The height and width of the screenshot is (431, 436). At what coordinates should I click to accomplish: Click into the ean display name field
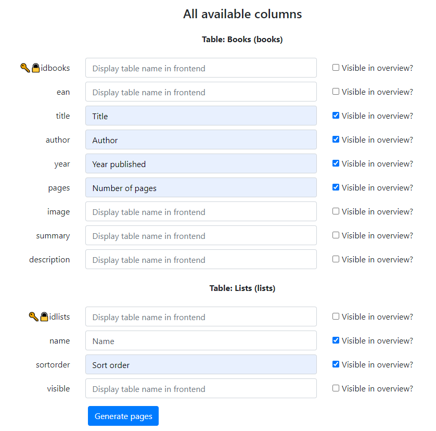pyautogui.click(x=201, y=92)
